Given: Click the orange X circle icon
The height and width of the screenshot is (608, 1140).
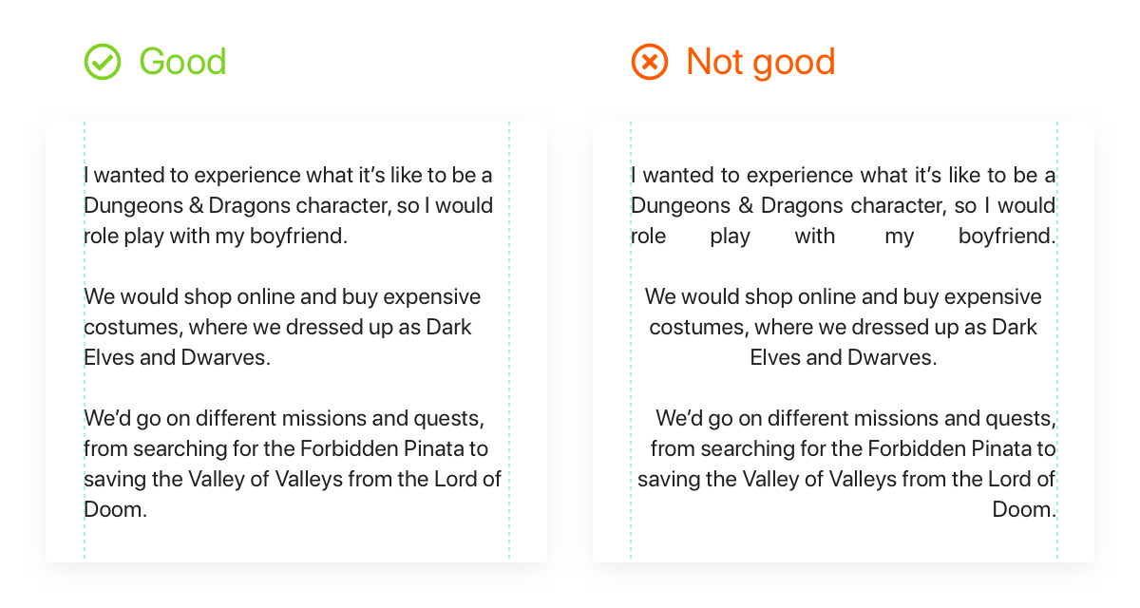Looking at the screenshot, I should 650,63.
